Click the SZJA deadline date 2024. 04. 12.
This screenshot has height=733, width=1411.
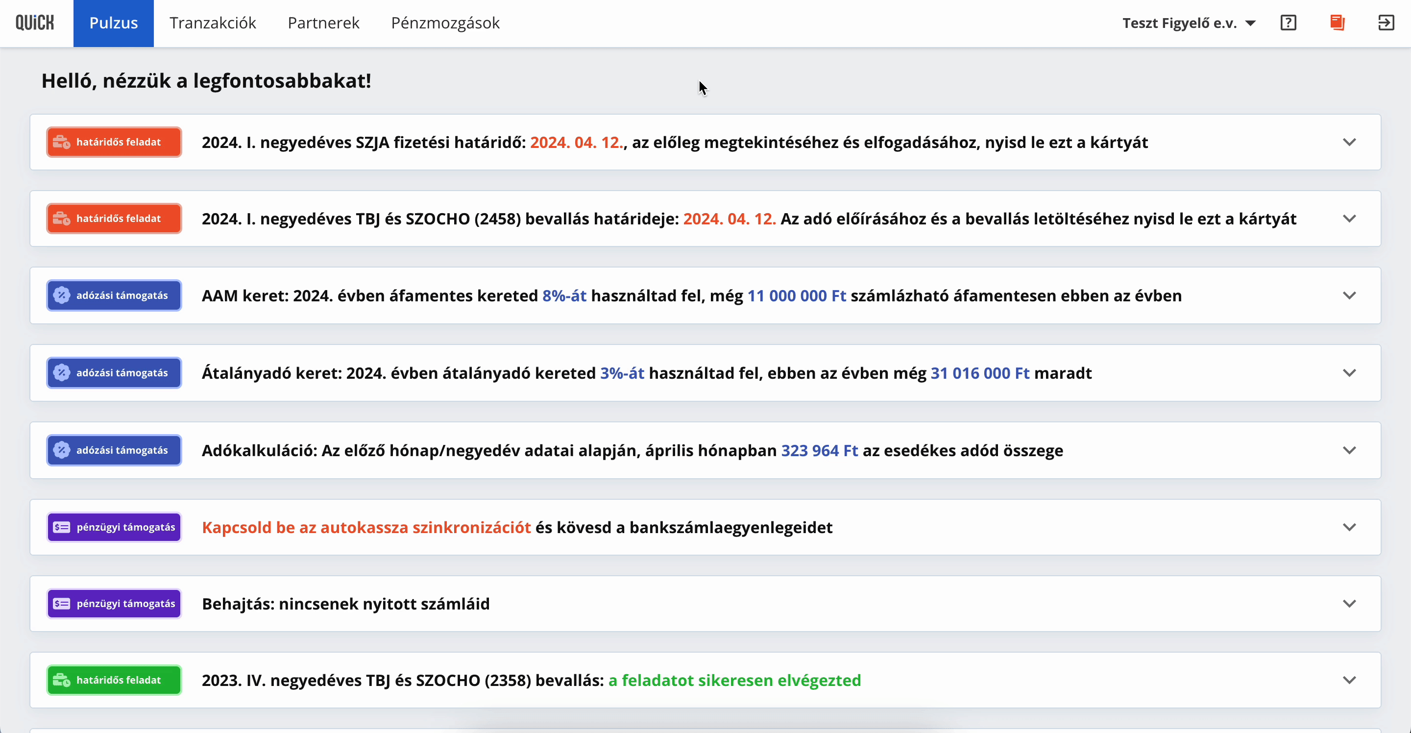(x=576, y=143)
